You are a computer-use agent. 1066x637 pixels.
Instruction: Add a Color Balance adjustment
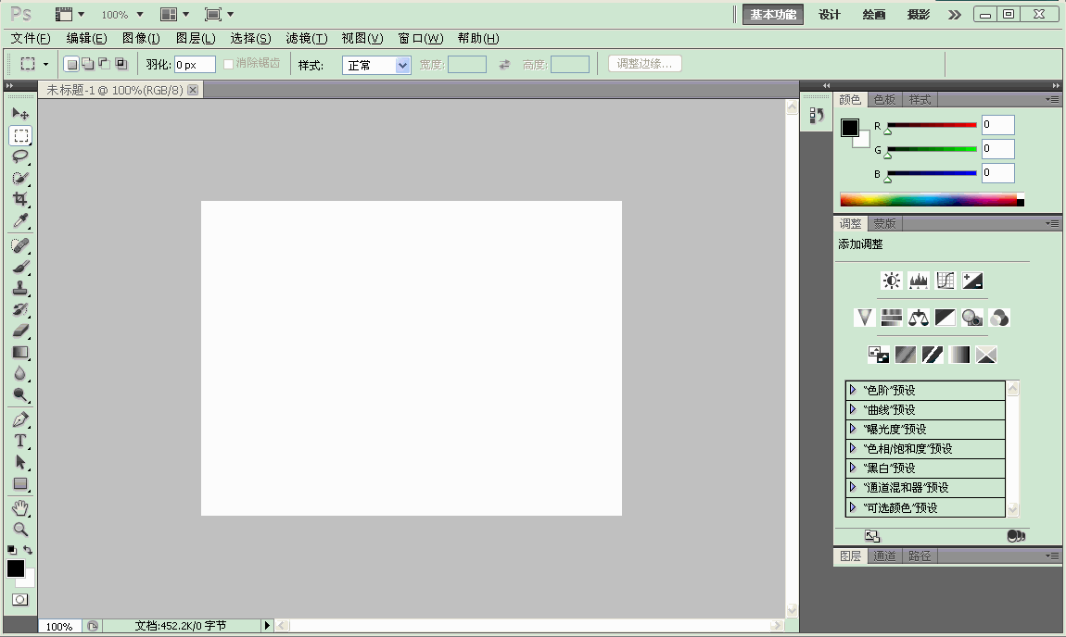click(x=919, y=318)
